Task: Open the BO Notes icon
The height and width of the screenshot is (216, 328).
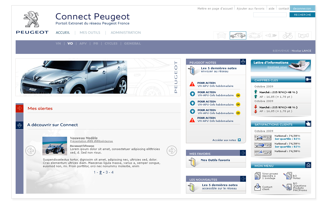Action: click(x=287, y=176)
